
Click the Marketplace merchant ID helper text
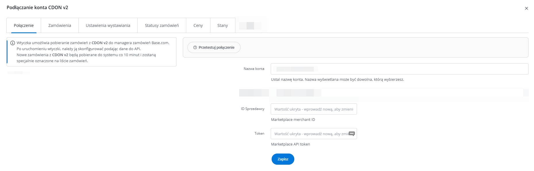click(293, 120)
